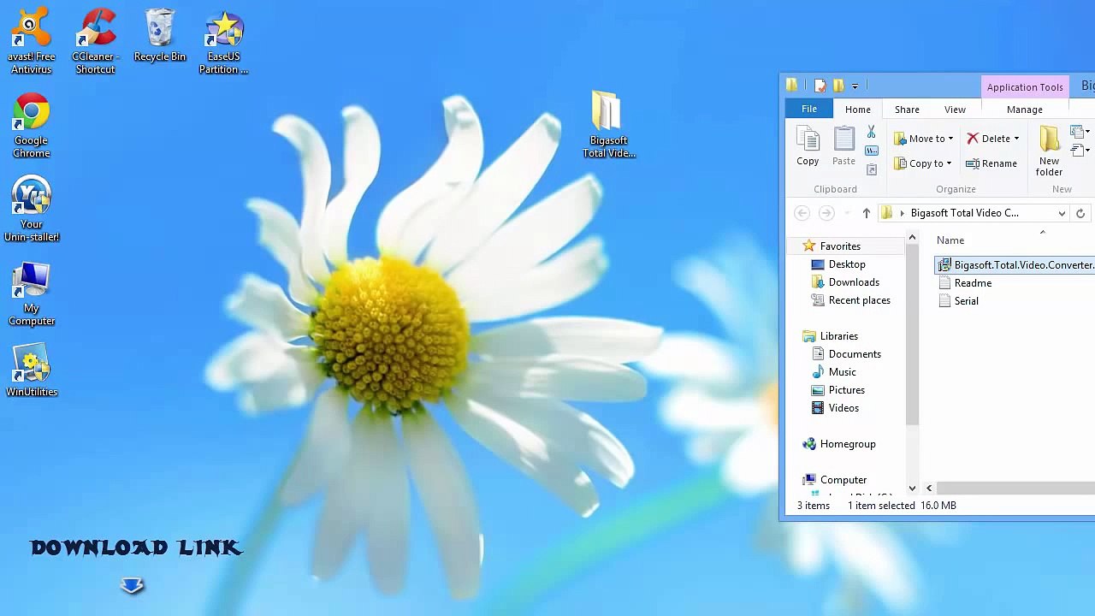Click the Paste shortcut icon
Screen dimensions: 1095x616
pyautogui.click(x=871, y=169)
